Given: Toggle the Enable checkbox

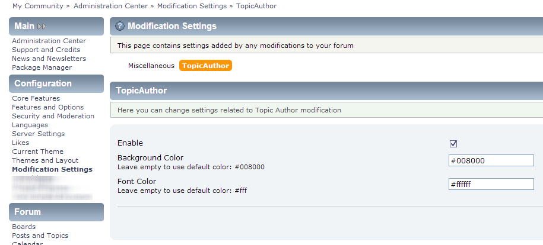Looking at the screenshot, I should [453, 143].
